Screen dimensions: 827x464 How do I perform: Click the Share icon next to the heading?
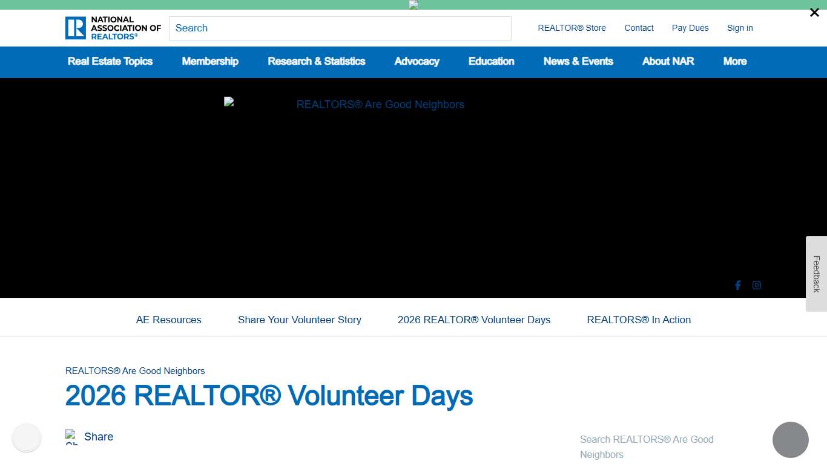[71, 436]
